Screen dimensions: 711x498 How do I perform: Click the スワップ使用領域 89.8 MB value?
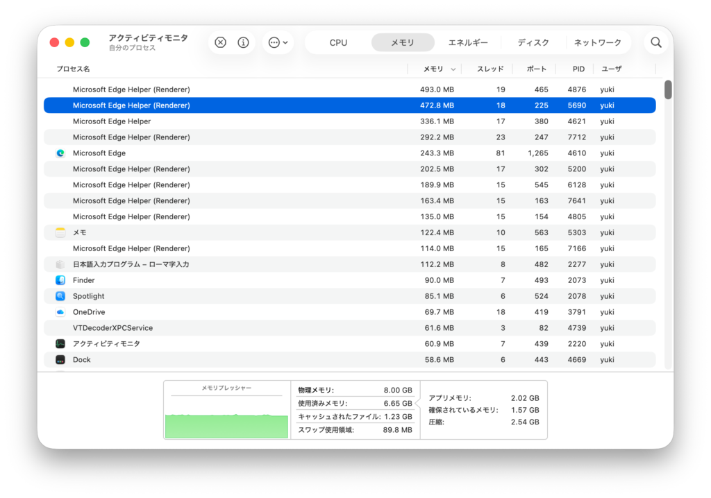click(397, 429)
